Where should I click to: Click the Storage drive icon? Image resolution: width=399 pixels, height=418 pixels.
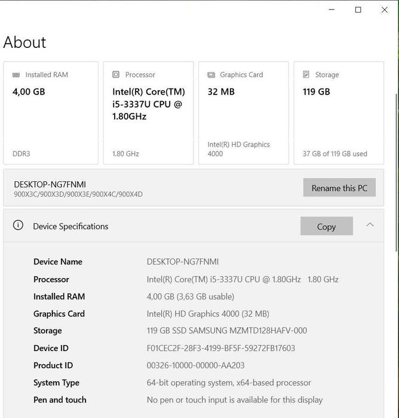pyautogui.click(x=306, y=74)
